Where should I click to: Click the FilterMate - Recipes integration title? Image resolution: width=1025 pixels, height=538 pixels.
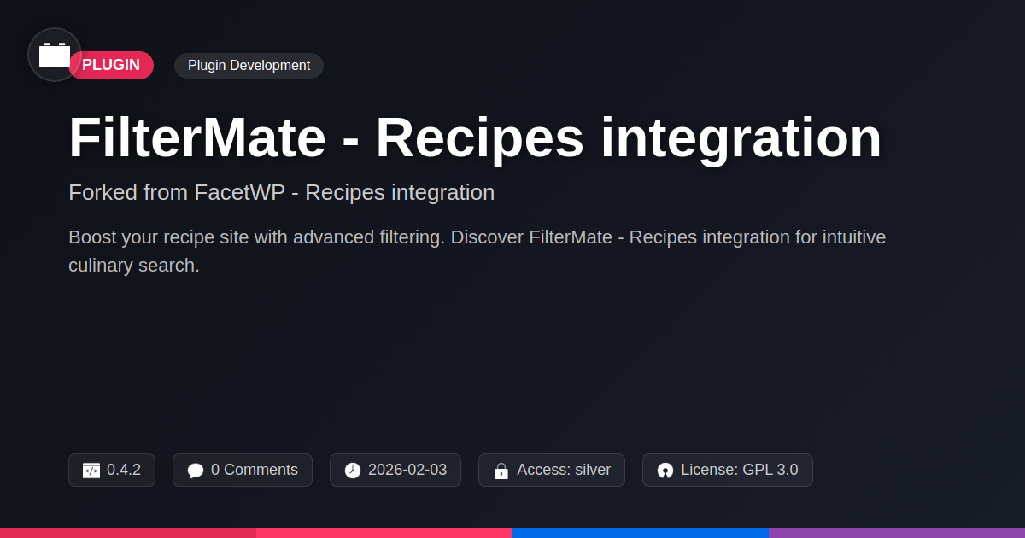coord(475,137)
